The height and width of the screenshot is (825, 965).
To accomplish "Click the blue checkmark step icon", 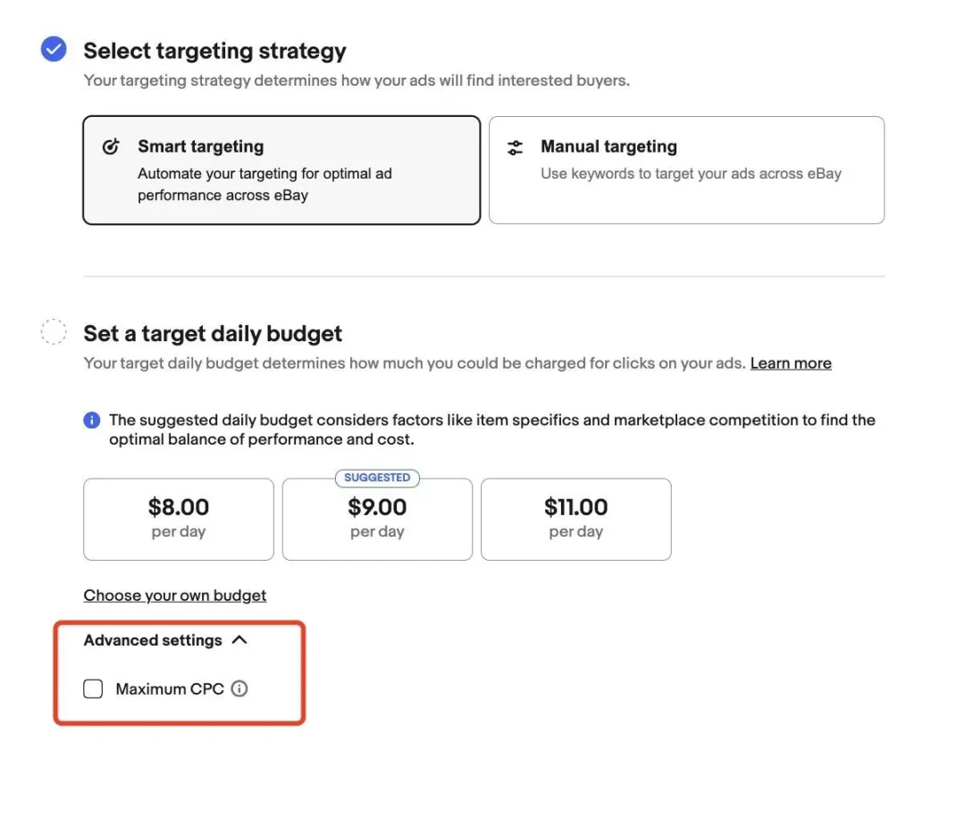I will 54,50.
